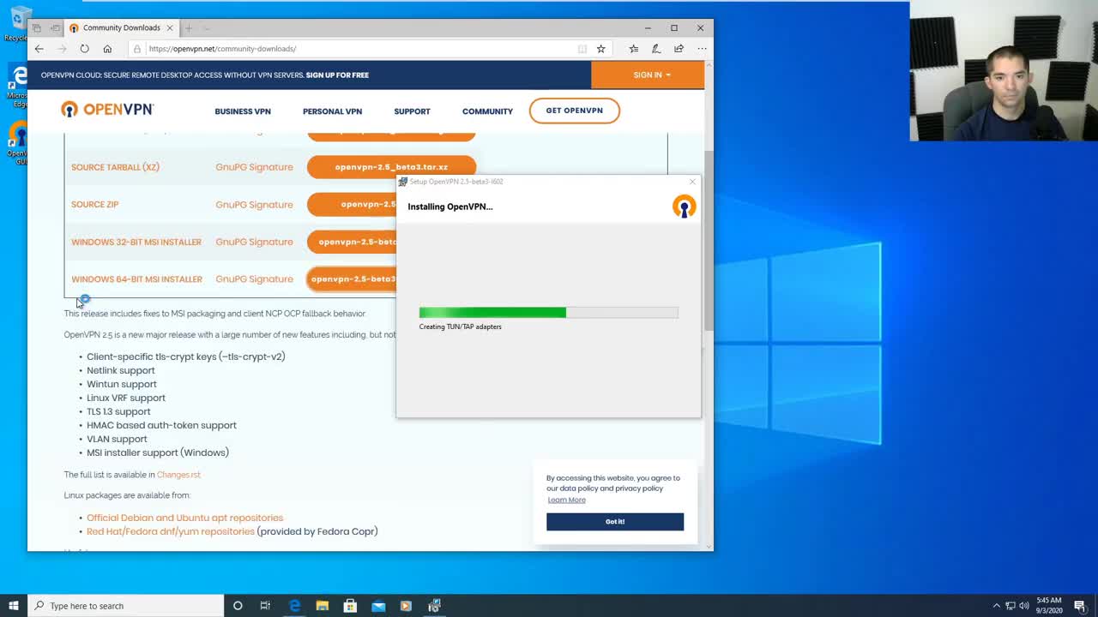Open the media player taskbar icon

pyautogui.click(x=406, y=606)
